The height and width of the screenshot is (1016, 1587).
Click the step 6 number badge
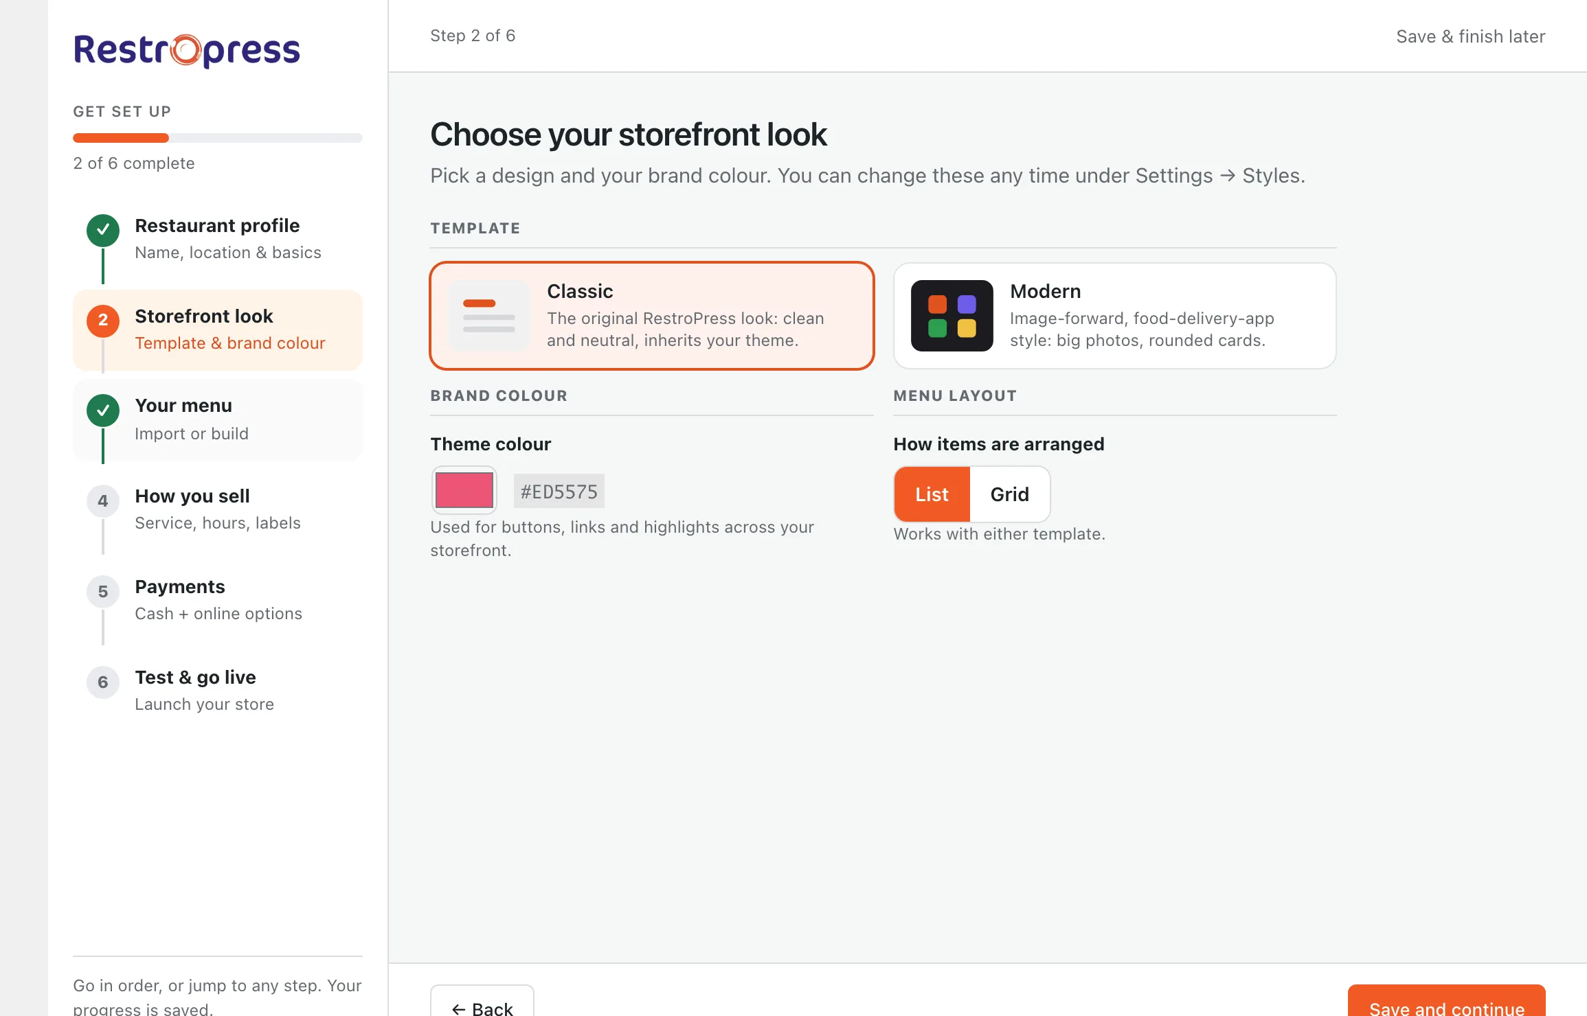103,682
